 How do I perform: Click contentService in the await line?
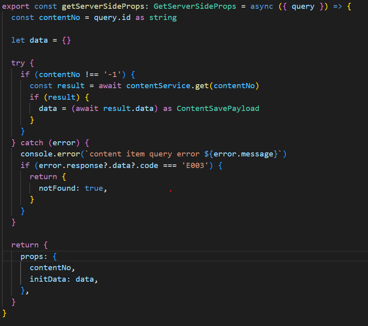158,86
